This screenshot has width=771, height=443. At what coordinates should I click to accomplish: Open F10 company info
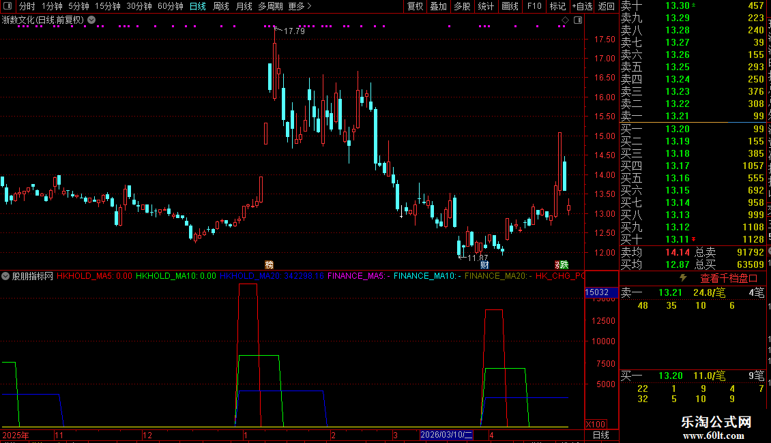pos(534,6)
